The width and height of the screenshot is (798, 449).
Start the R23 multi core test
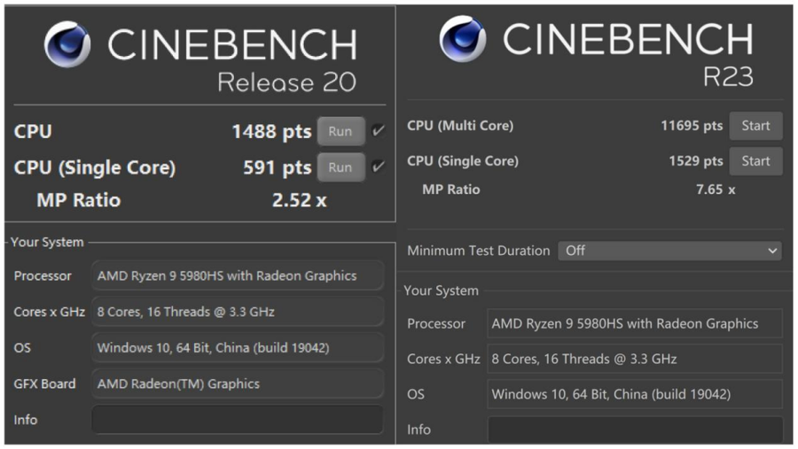click(755, 126)
